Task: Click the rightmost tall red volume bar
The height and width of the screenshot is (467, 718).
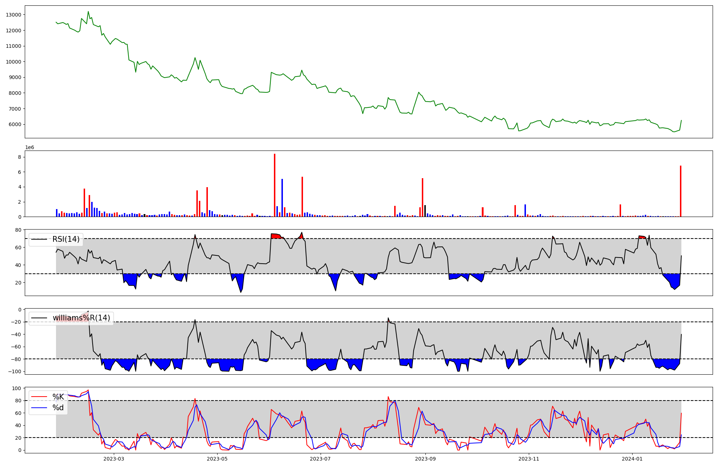Action: click(681, 191)
